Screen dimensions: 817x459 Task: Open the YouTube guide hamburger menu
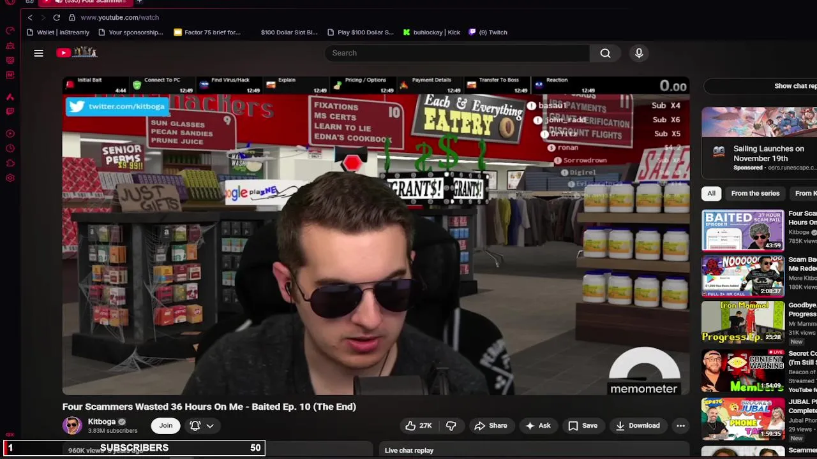click(x=38, y=53)
